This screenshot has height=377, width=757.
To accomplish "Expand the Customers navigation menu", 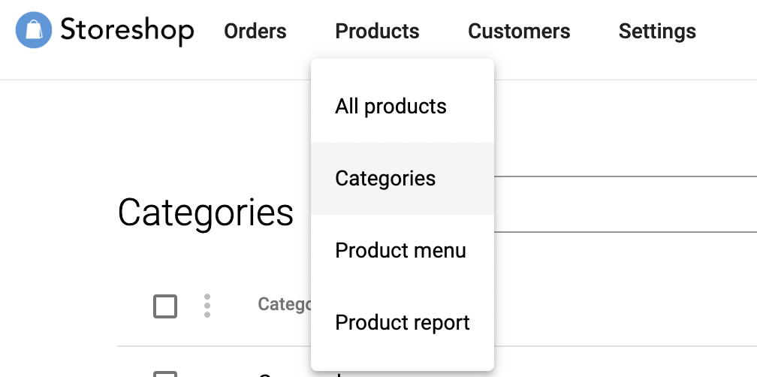I will 519,32.
